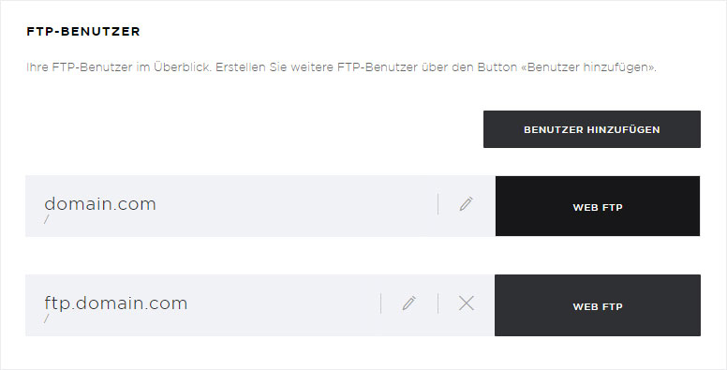Image resolution: width=727 pixels, height=370 pixels.
Task: Delete ftp.domain.com user with the X icon
Action: click(x=466, y=303)
